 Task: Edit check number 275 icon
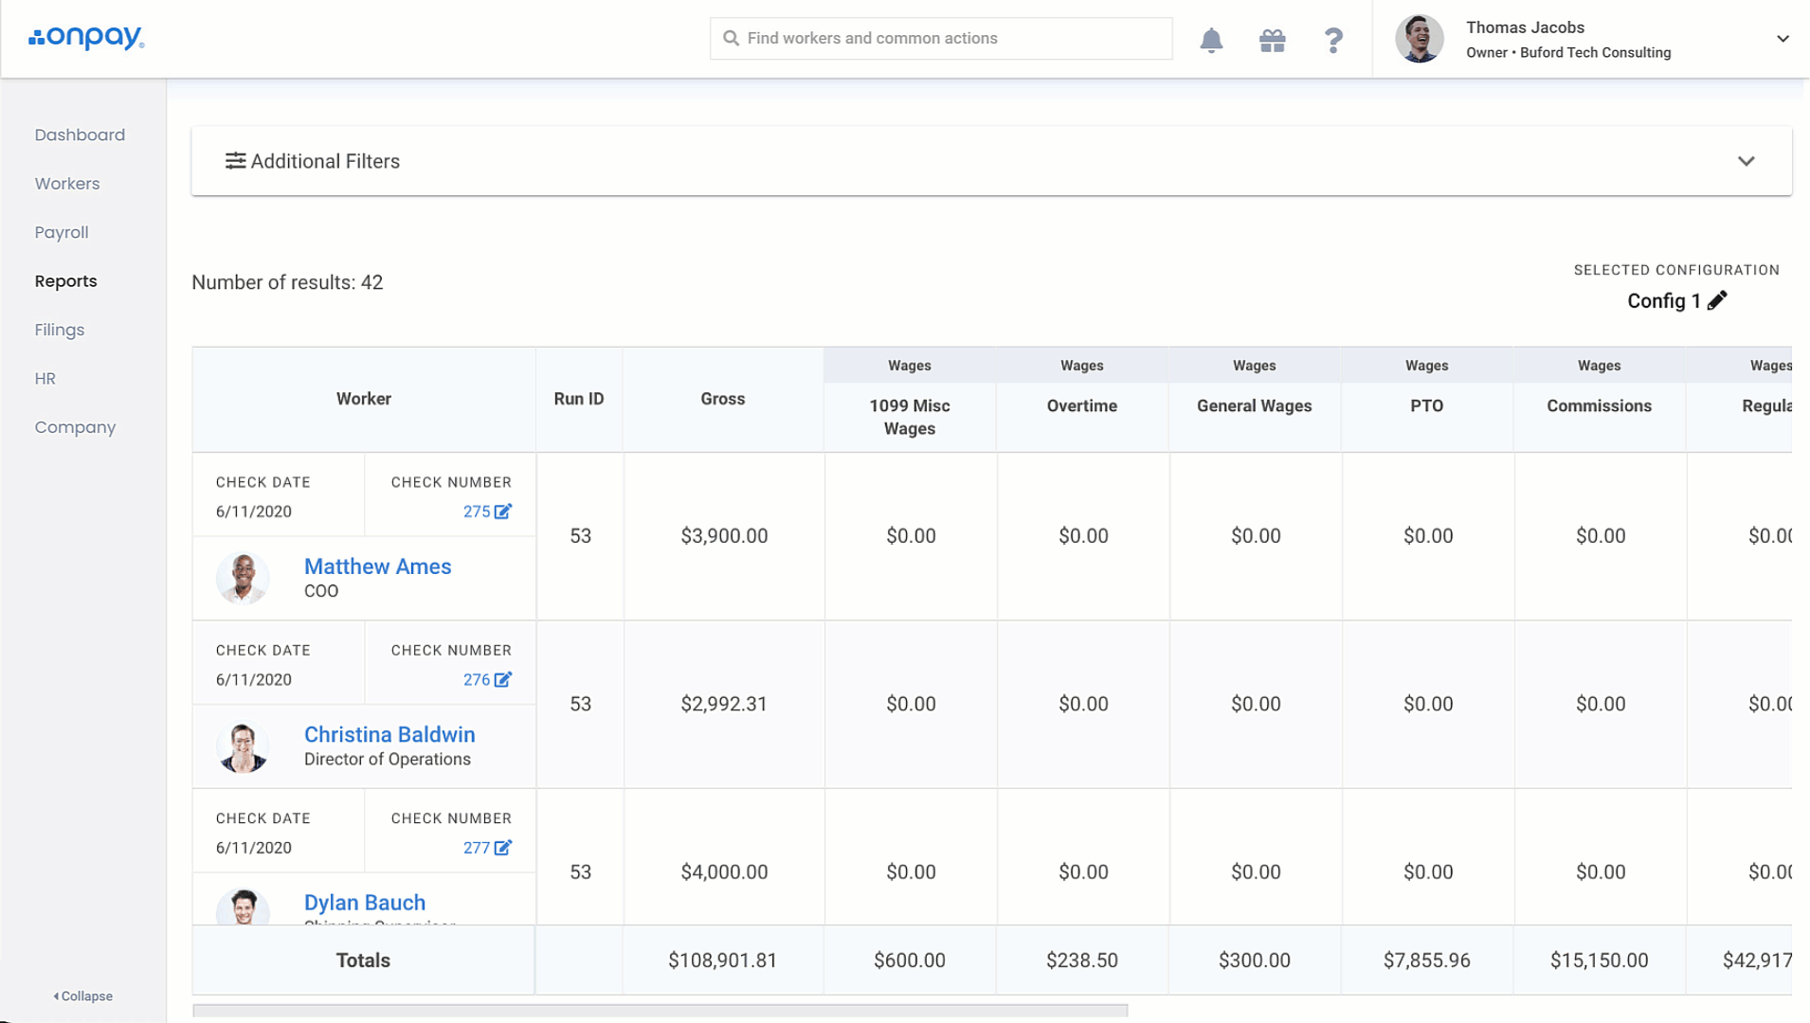503,511
